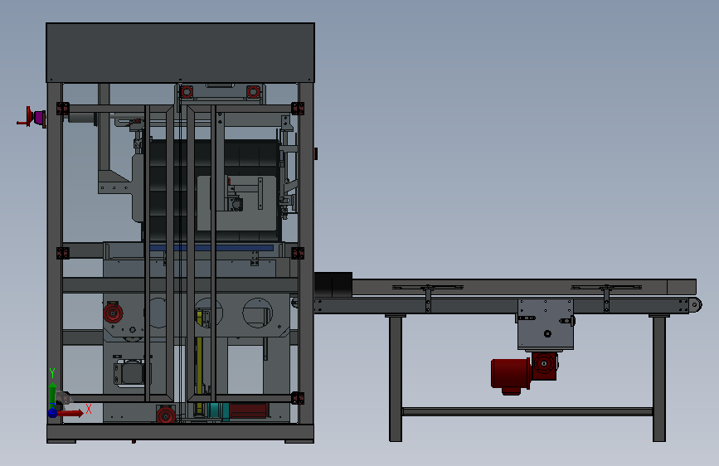
Task: Select the conveyor's left support leg
Action: (396, 378)
